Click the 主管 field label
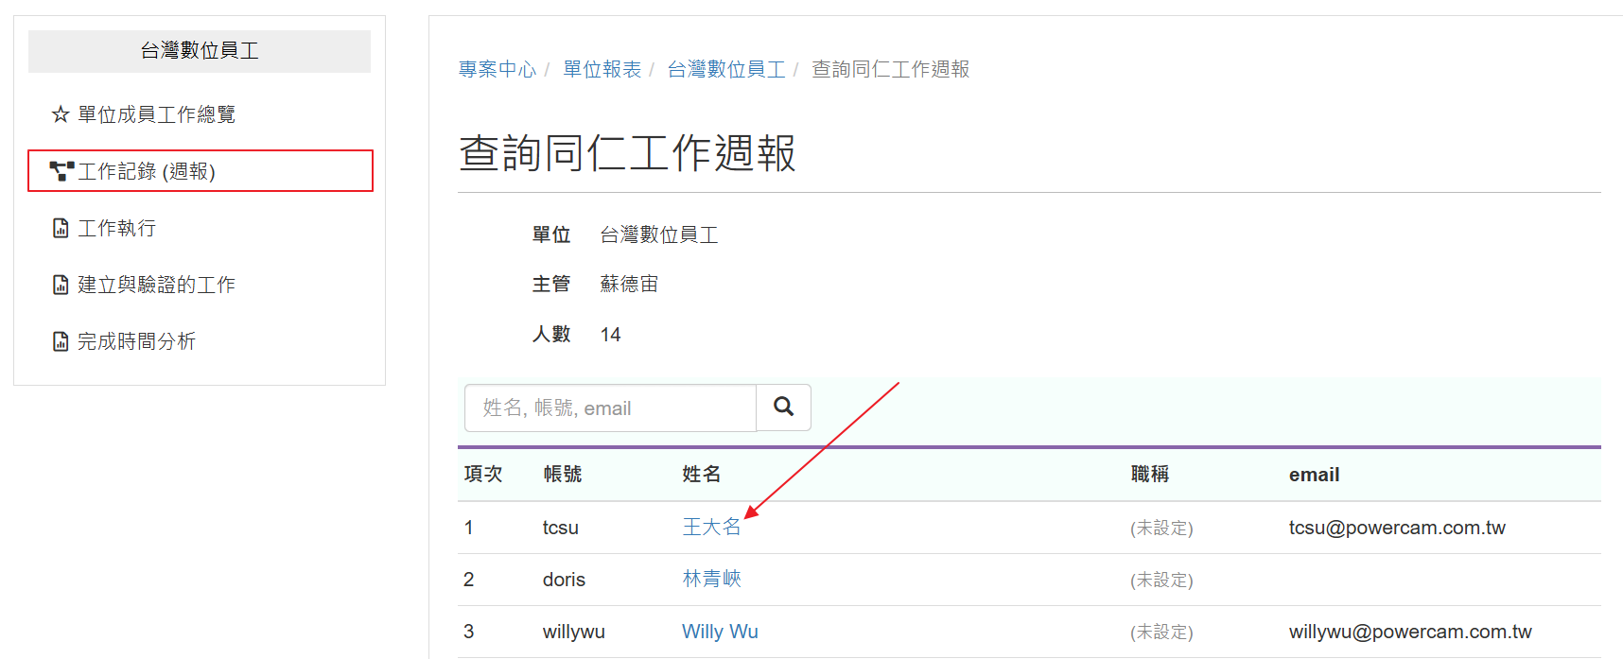The image size is (1623, 659). pyautogui.click(x=551, y=284)
